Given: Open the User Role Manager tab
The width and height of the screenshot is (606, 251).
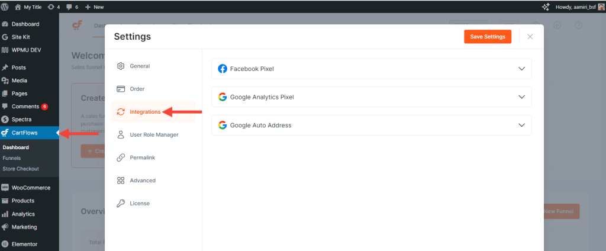Looking at the screenshot, I should (153, 135).
